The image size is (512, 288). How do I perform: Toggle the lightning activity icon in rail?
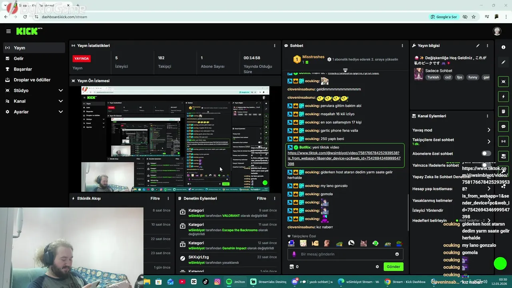pos(503,97)
